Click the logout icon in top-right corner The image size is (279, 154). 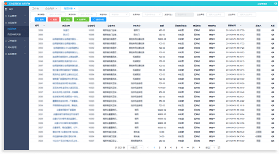(276, 4)
